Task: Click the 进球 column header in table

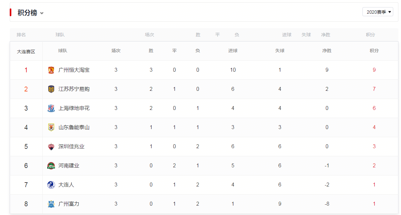Action: pos(233,51)
